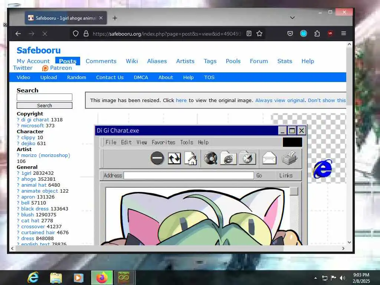
Task: Close the Safebooru tab
Action: tap(101, 18)
